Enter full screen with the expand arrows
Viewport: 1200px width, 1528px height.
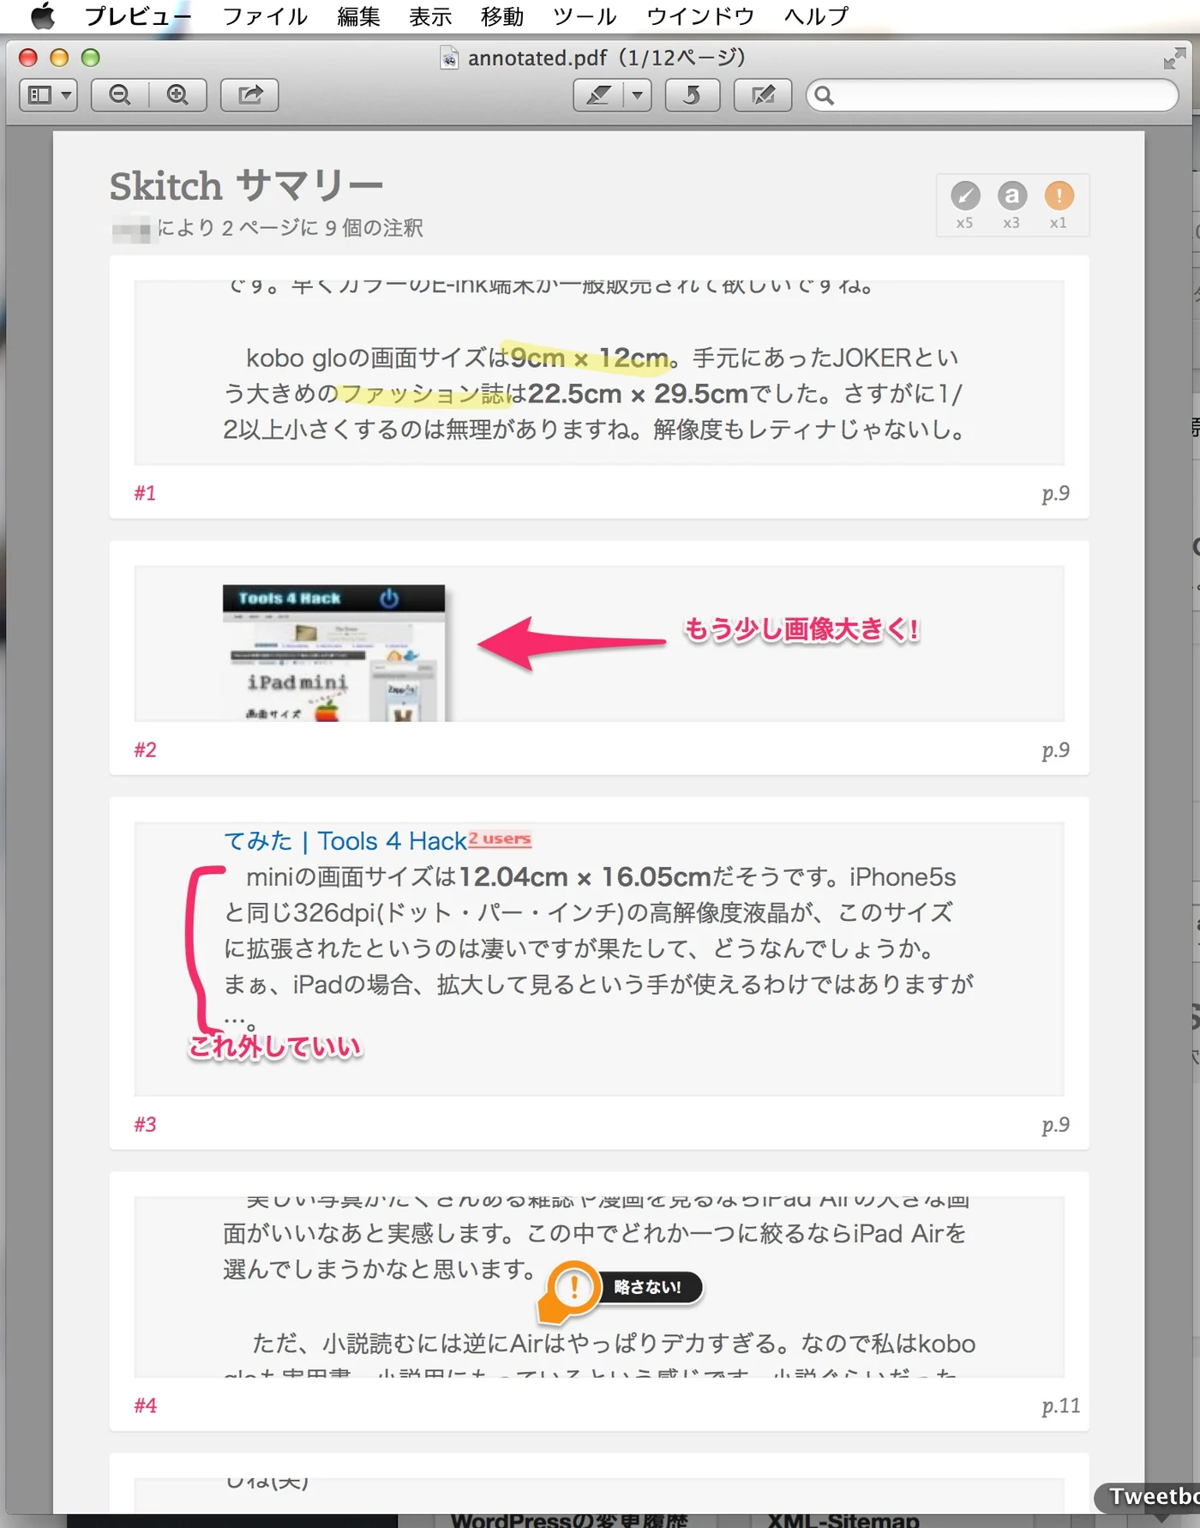(1174, 58)
